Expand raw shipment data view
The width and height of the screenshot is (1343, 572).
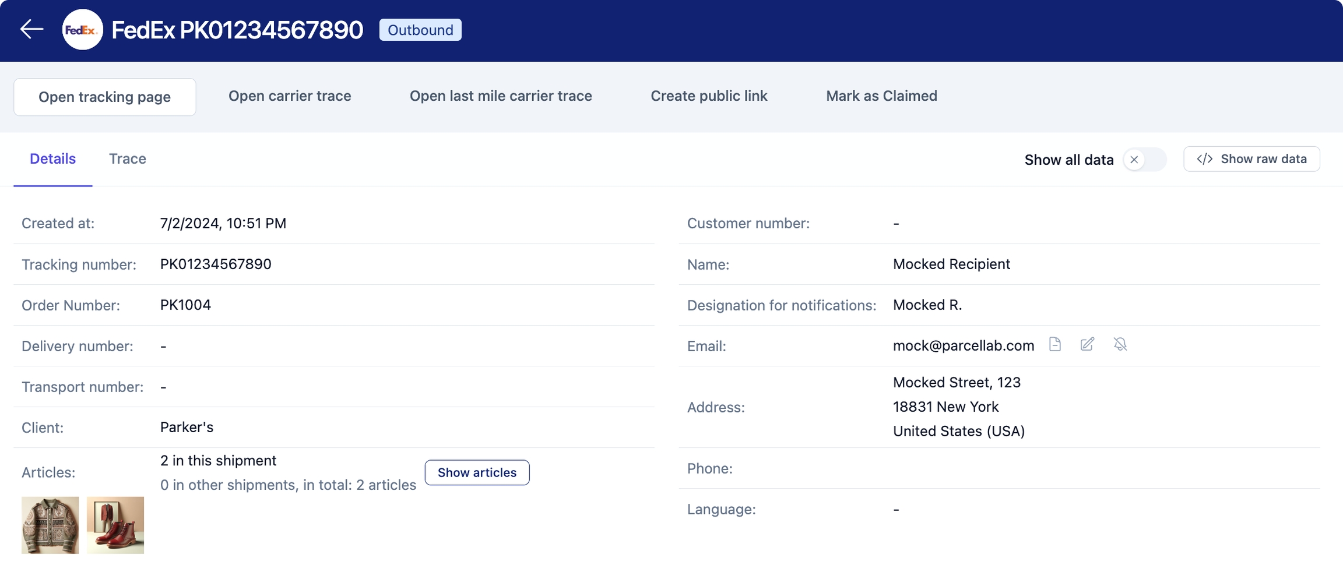[1251, 158]
